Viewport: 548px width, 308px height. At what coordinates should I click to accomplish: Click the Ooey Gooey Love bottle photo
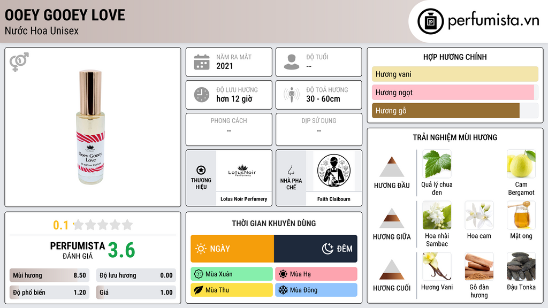click(90, 127)
